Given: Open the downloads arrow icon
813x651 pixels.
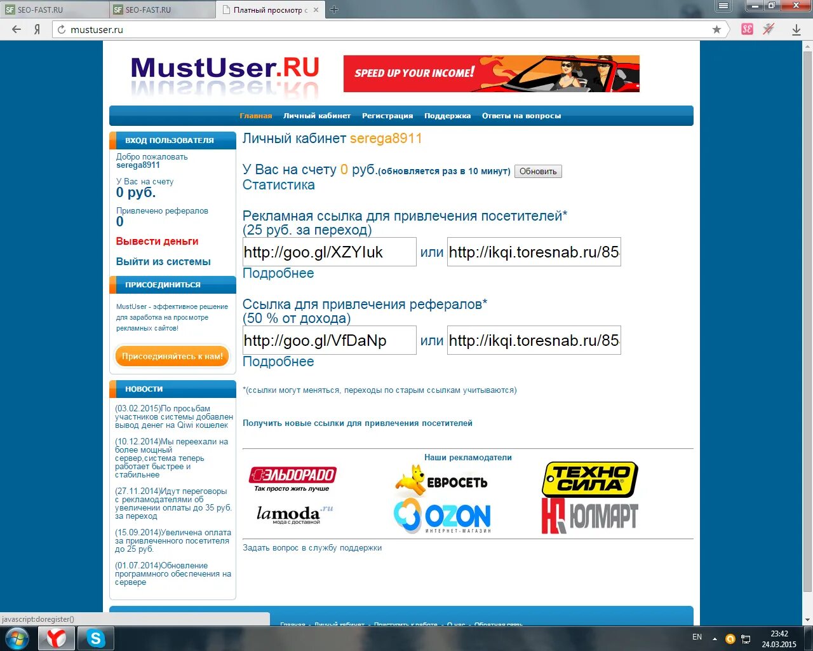Looking at the screenshot, I should [x=796, y=29].
